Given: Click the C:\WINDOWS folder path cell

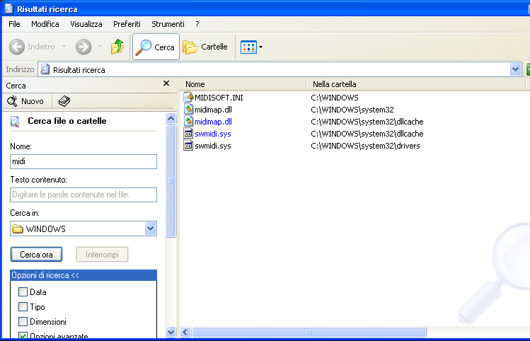Looking at the screenshot, I should (x=335, y=98).
